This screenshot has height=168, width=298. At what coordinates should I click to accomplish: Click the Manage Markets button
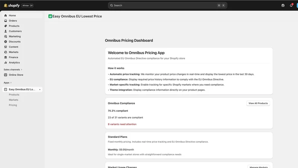click(x=259, y=167)
